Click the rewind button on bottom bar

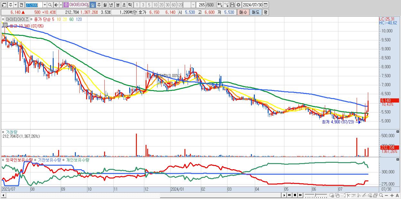pos(289,195)
